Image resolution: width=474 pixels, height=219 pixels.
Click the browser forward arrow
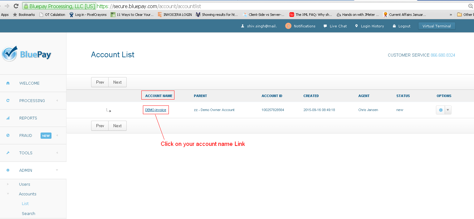point(7,6)
